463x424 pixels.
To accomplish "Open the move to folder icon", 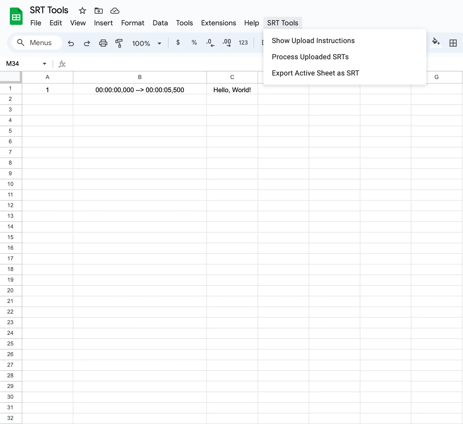I will [99, 11].
